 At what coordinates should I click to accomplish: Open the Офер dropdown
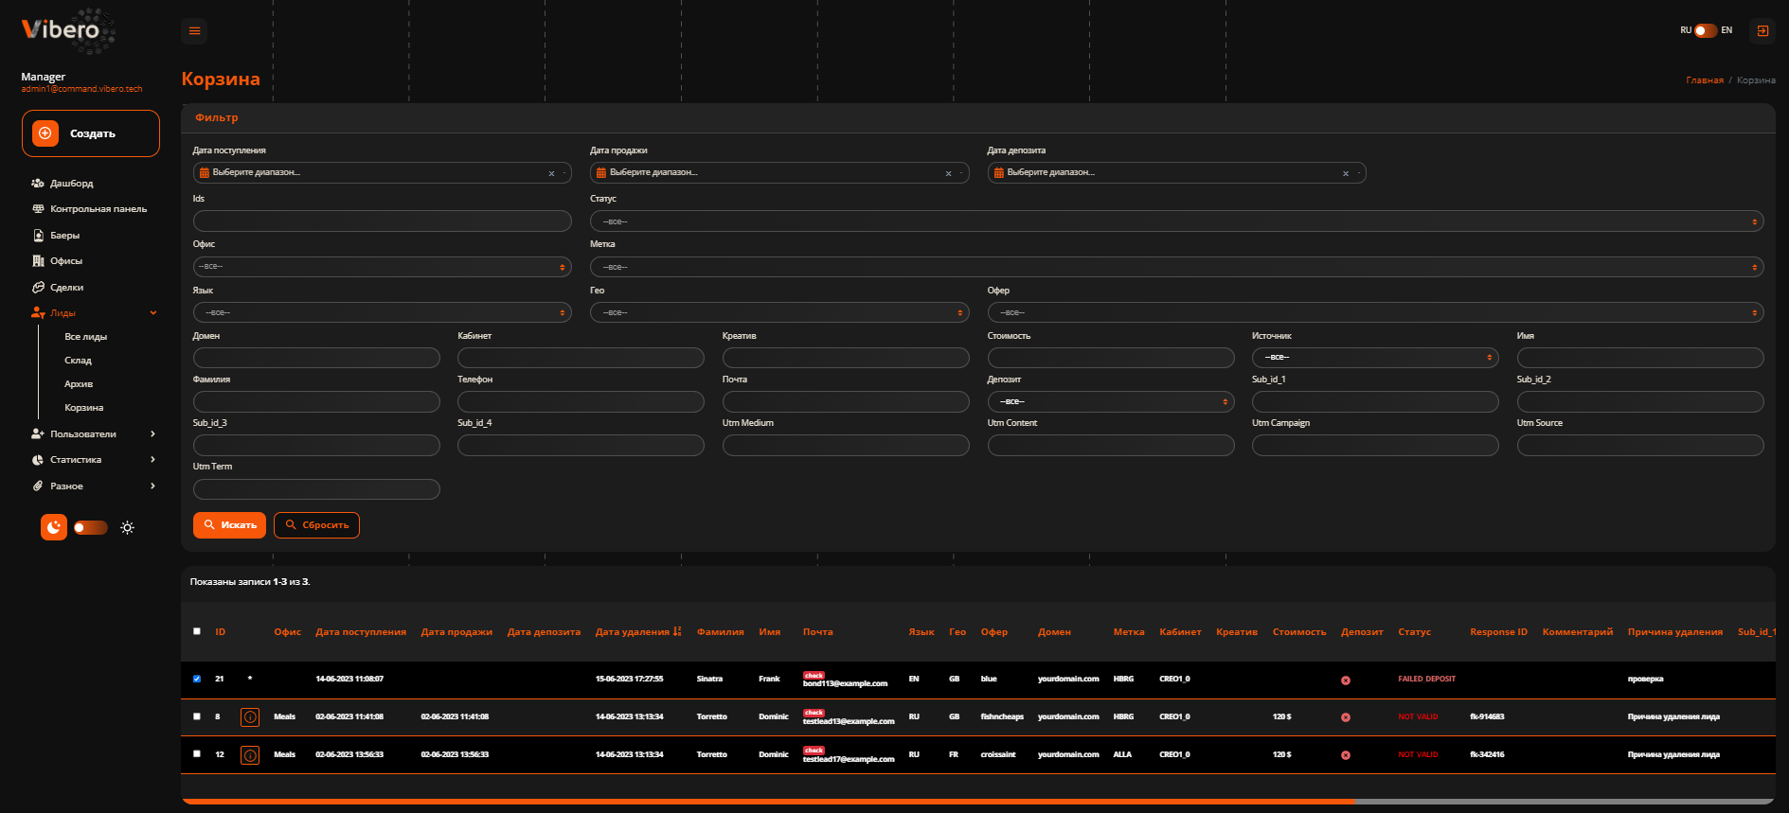1375,312
